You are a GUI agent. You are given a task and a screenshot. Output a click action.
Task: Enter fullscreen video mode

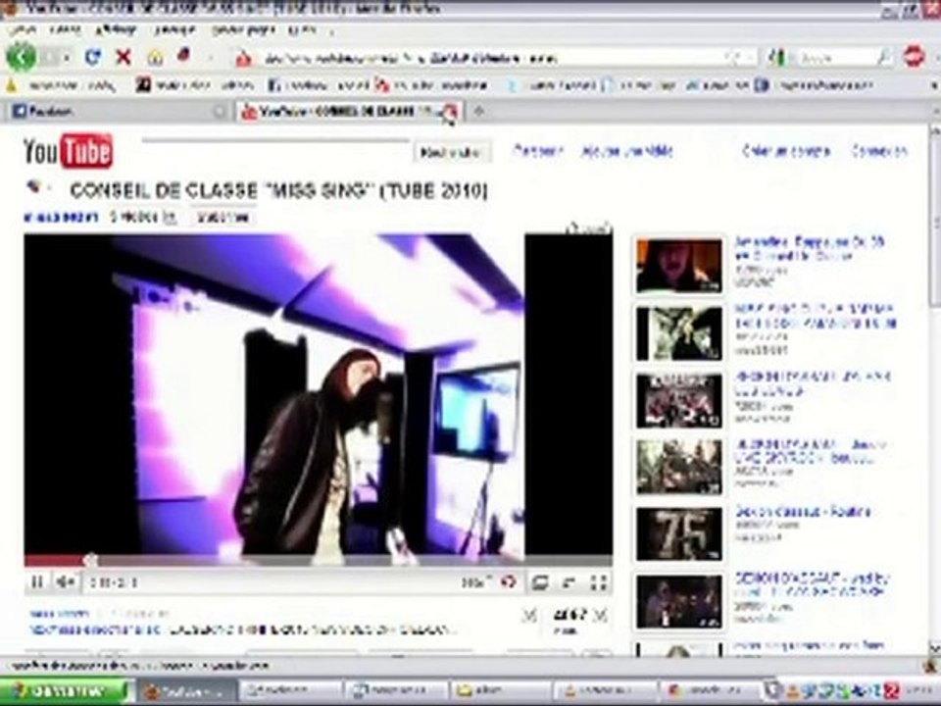point(598,582)
